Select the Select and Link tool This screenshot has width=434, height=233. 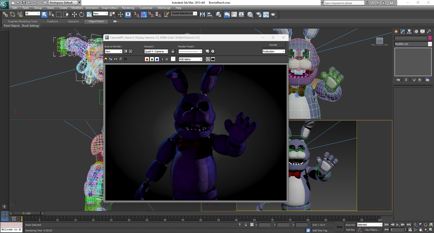[x=5, y=14]
